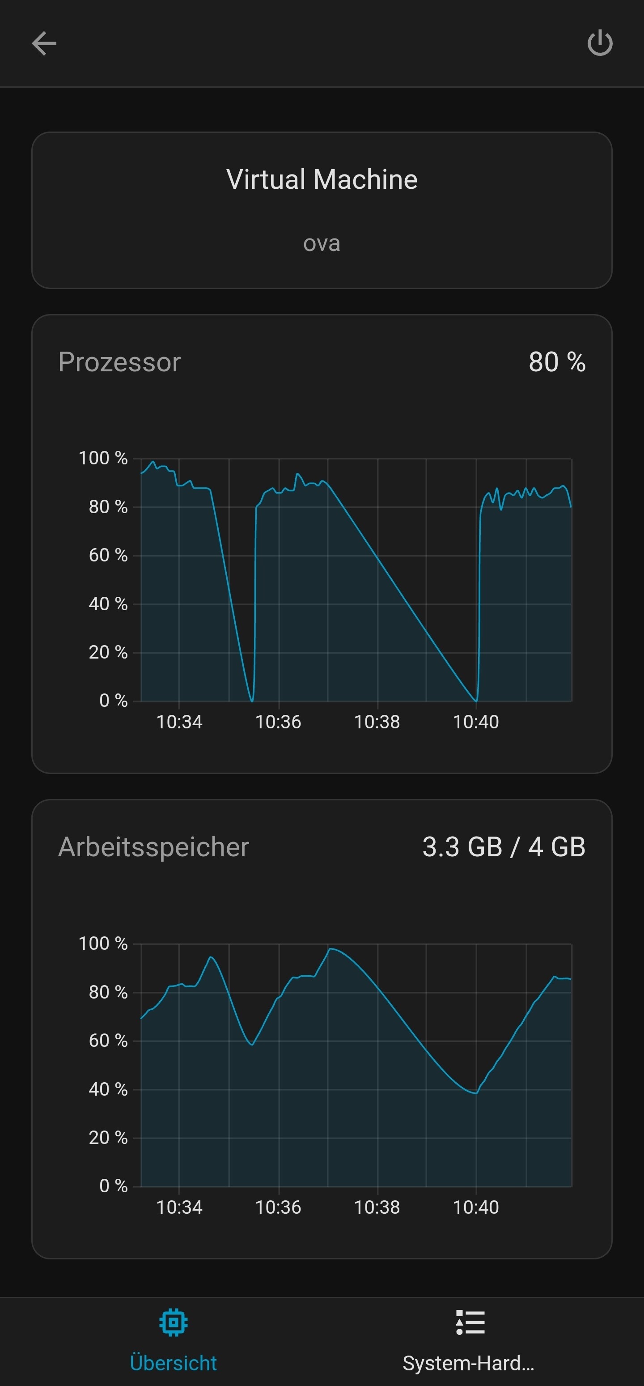Screen dimensions: 644x1386
Task: Tap the System-Hardware list icon
Action: point(470,1322)
